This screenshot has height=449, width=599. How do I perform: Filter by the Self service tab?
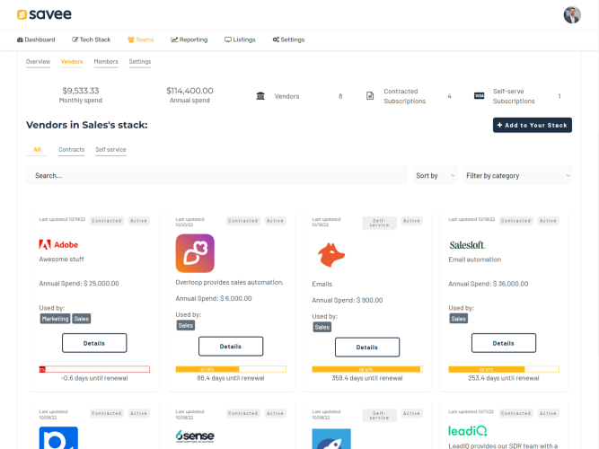tap(110, 149)
